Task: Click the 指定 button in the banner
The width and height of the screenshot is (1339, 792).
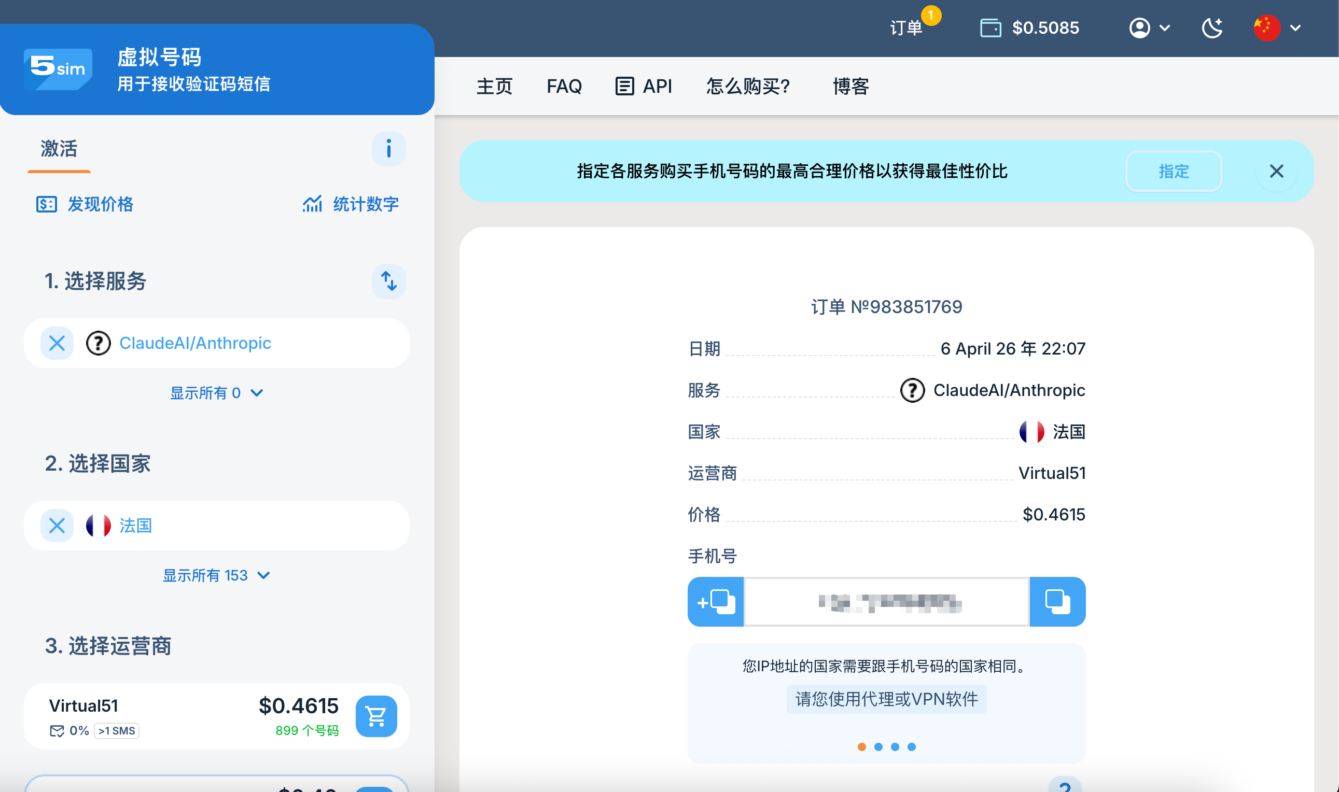Action: click(x=1173, y=171)
